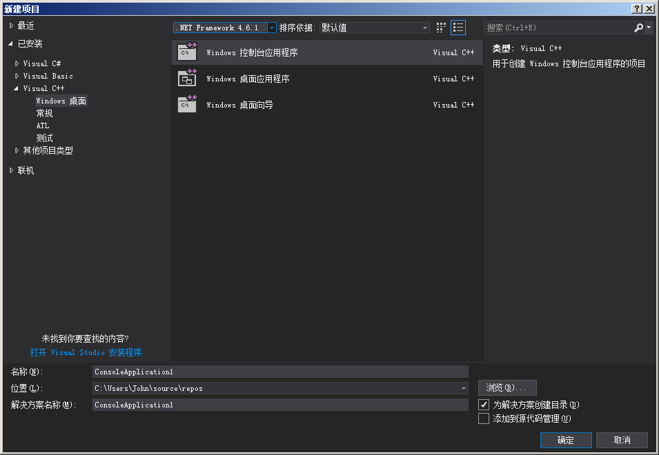659x455 pixels.
Task: Open the search options dropdown arrow
Action: 649,28
